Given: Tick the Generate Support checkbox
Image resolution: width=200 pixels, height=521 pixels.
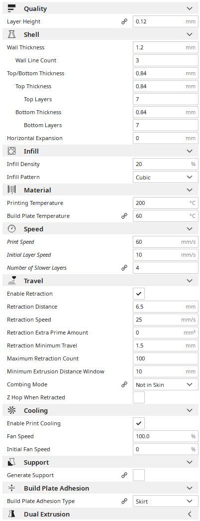Looking at the screenshot, I should pos(139,475).
